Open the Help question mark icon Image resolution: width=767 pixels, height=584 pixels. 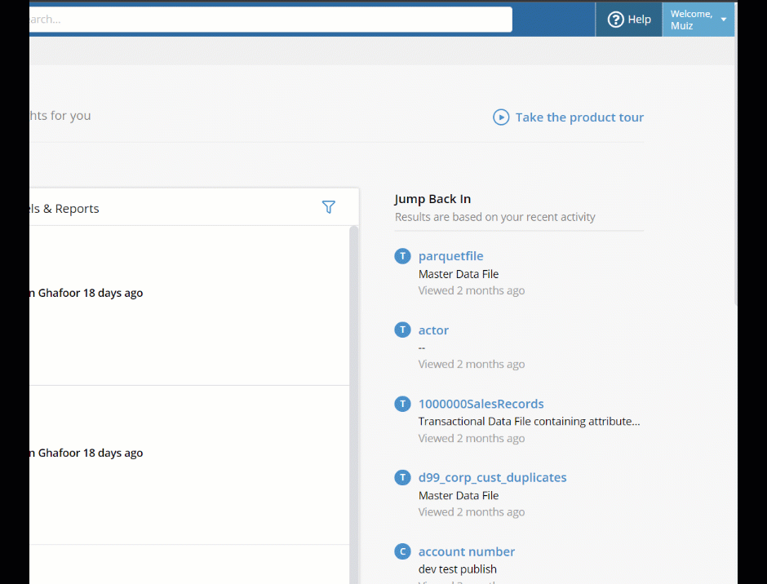coord(615,20)
